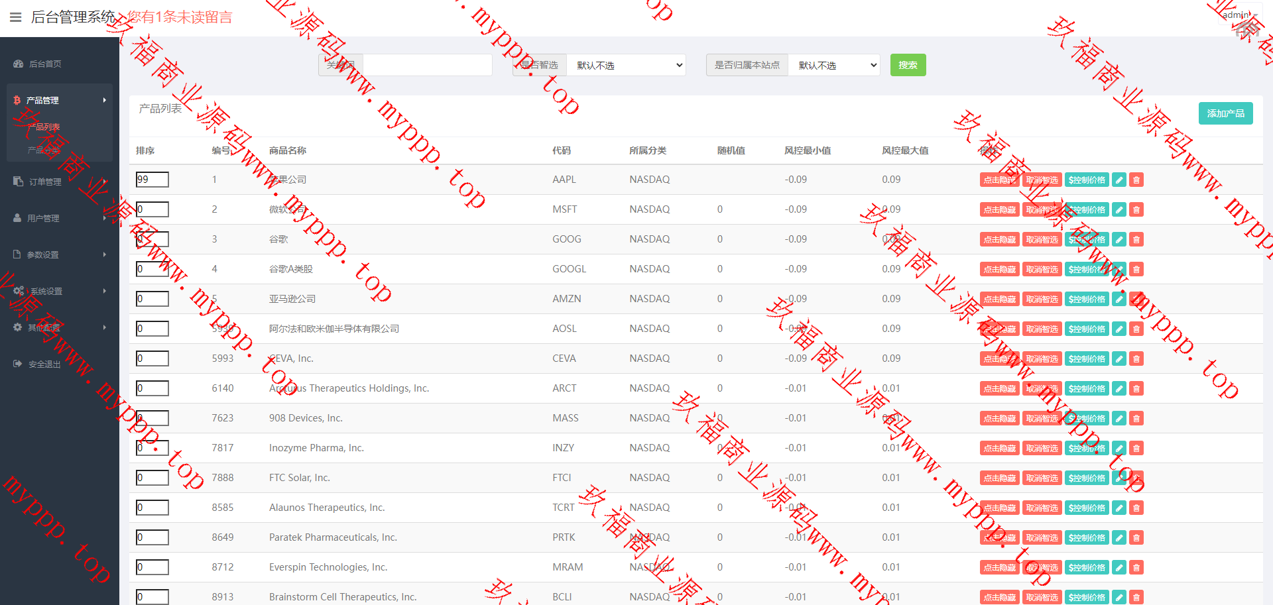
Task: Click the delete trash icon for MSFT row
Action: pyautogui.click(x=1136, y=210)
